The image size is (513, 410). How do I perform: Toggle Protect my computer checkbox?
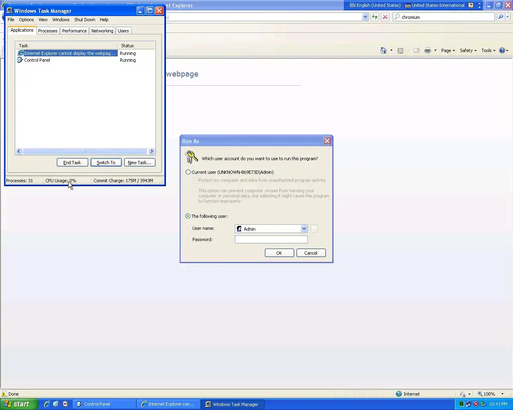point(195,181)
